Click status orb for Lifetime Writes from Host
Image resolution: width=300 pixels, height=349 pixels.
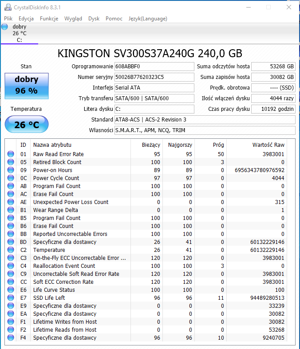[x=11, y=322]
